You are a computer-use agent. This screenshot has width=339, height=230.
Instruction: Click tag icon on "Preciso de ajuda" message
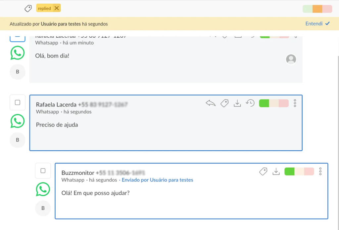pyautogui.click(x=224, y=103)
